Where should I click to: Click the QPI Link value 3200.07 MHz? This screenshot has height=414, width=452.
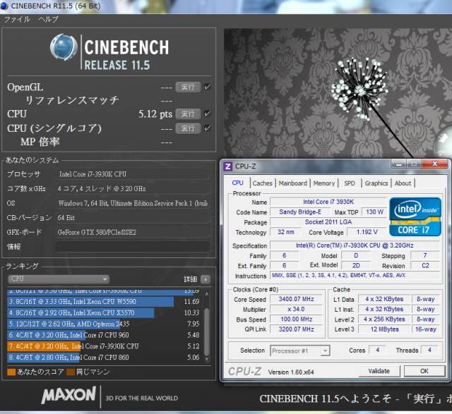[x=297, y=329]
